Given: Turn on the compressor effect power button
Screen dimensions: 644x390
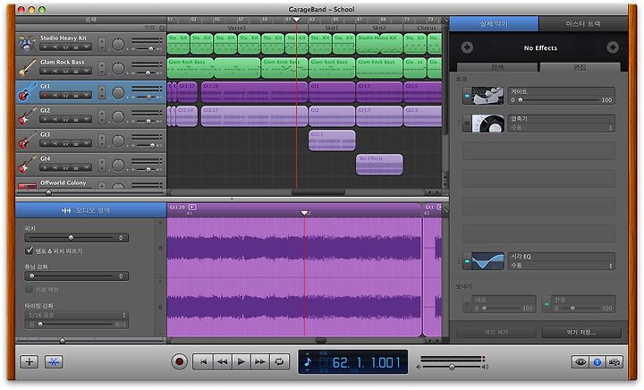Looking at the screenshot, I should pyautogui.click(x=467, y=123).
